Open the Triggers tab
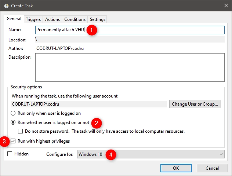This screenshot has height=176, width=232. pyautogui.click(x=33, y=19)
